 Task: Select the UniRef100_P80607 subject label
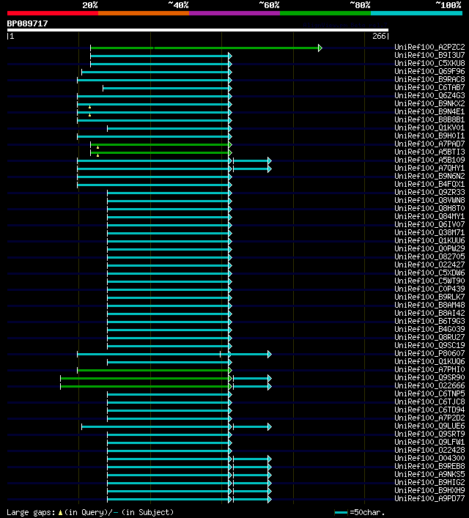point(429,353)
